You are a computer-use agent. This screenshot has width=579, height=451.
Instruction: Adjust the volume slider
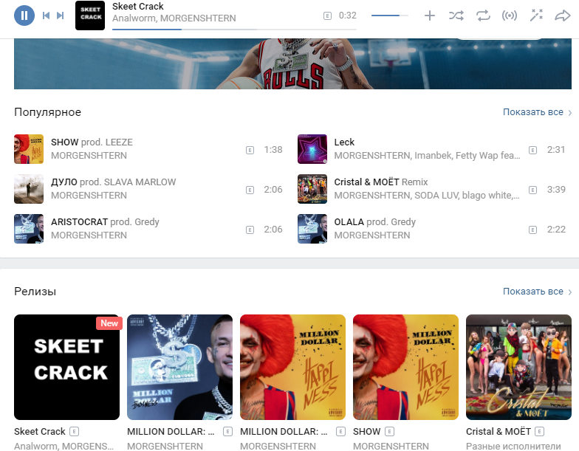(390, 16)
